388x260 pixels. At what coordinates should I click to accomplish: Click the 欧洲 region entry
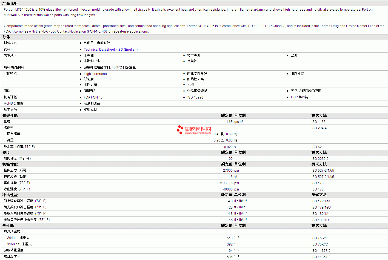click(294, 56)
